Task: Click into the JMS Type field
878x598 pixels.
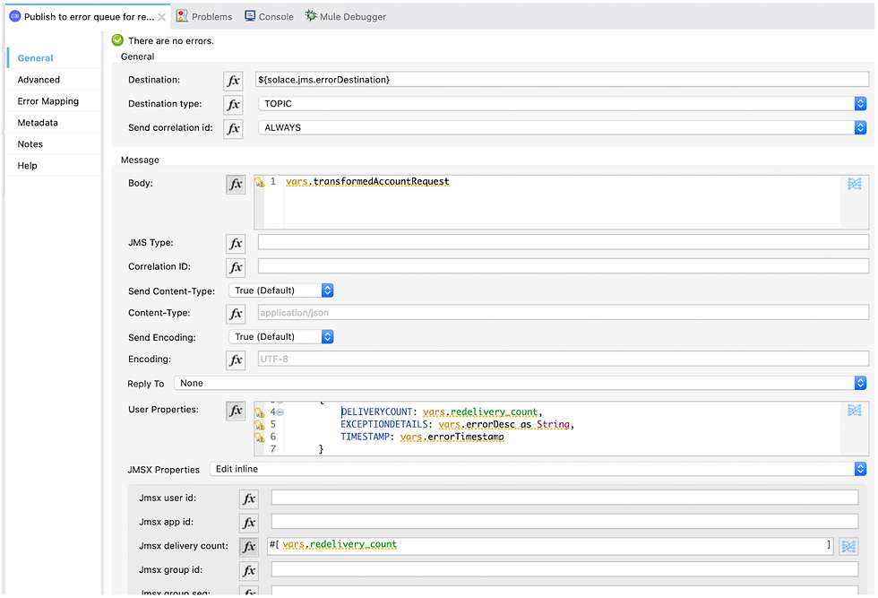Action: [564, 242]
